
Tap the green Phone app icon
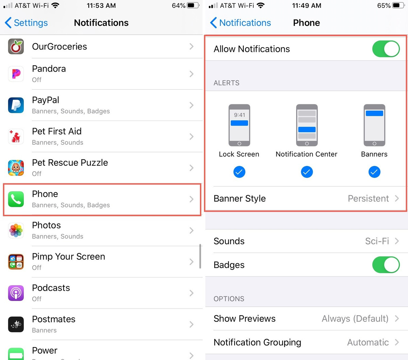pyautogui.click(x=16, y=199)
